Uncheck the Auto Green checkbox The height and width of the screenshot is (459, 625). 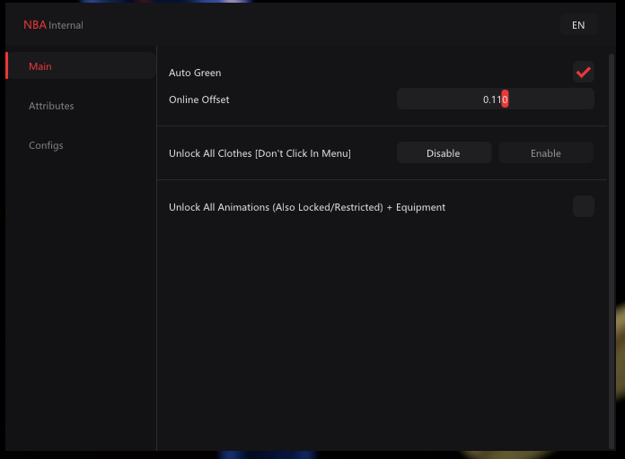[584, 72]
